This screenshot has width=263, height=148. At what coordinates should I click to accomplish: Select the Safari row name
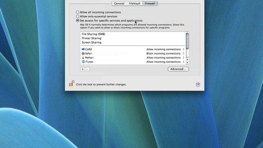coord(88,53)
